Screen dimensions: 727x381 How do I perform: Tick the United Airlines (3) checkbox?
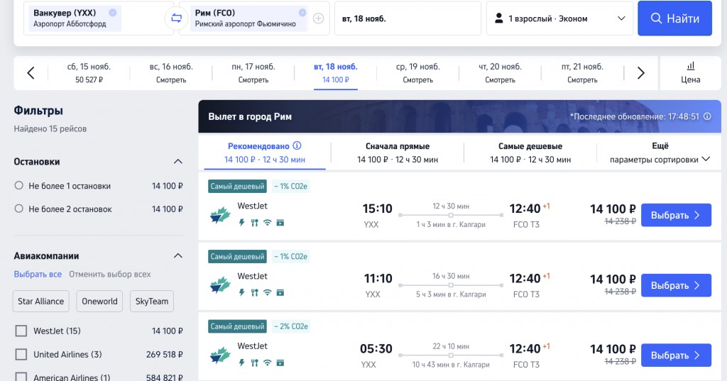click(x=21, y=354)
